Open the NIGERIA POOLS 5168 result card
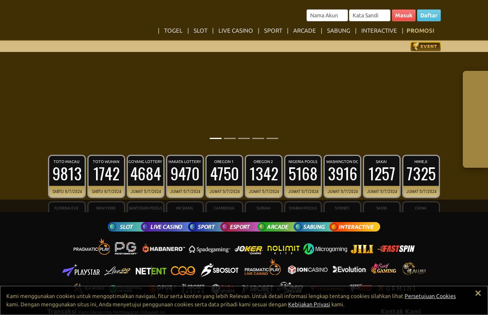The width and height of the screenshot is (488, 315). tap(303, 176)
